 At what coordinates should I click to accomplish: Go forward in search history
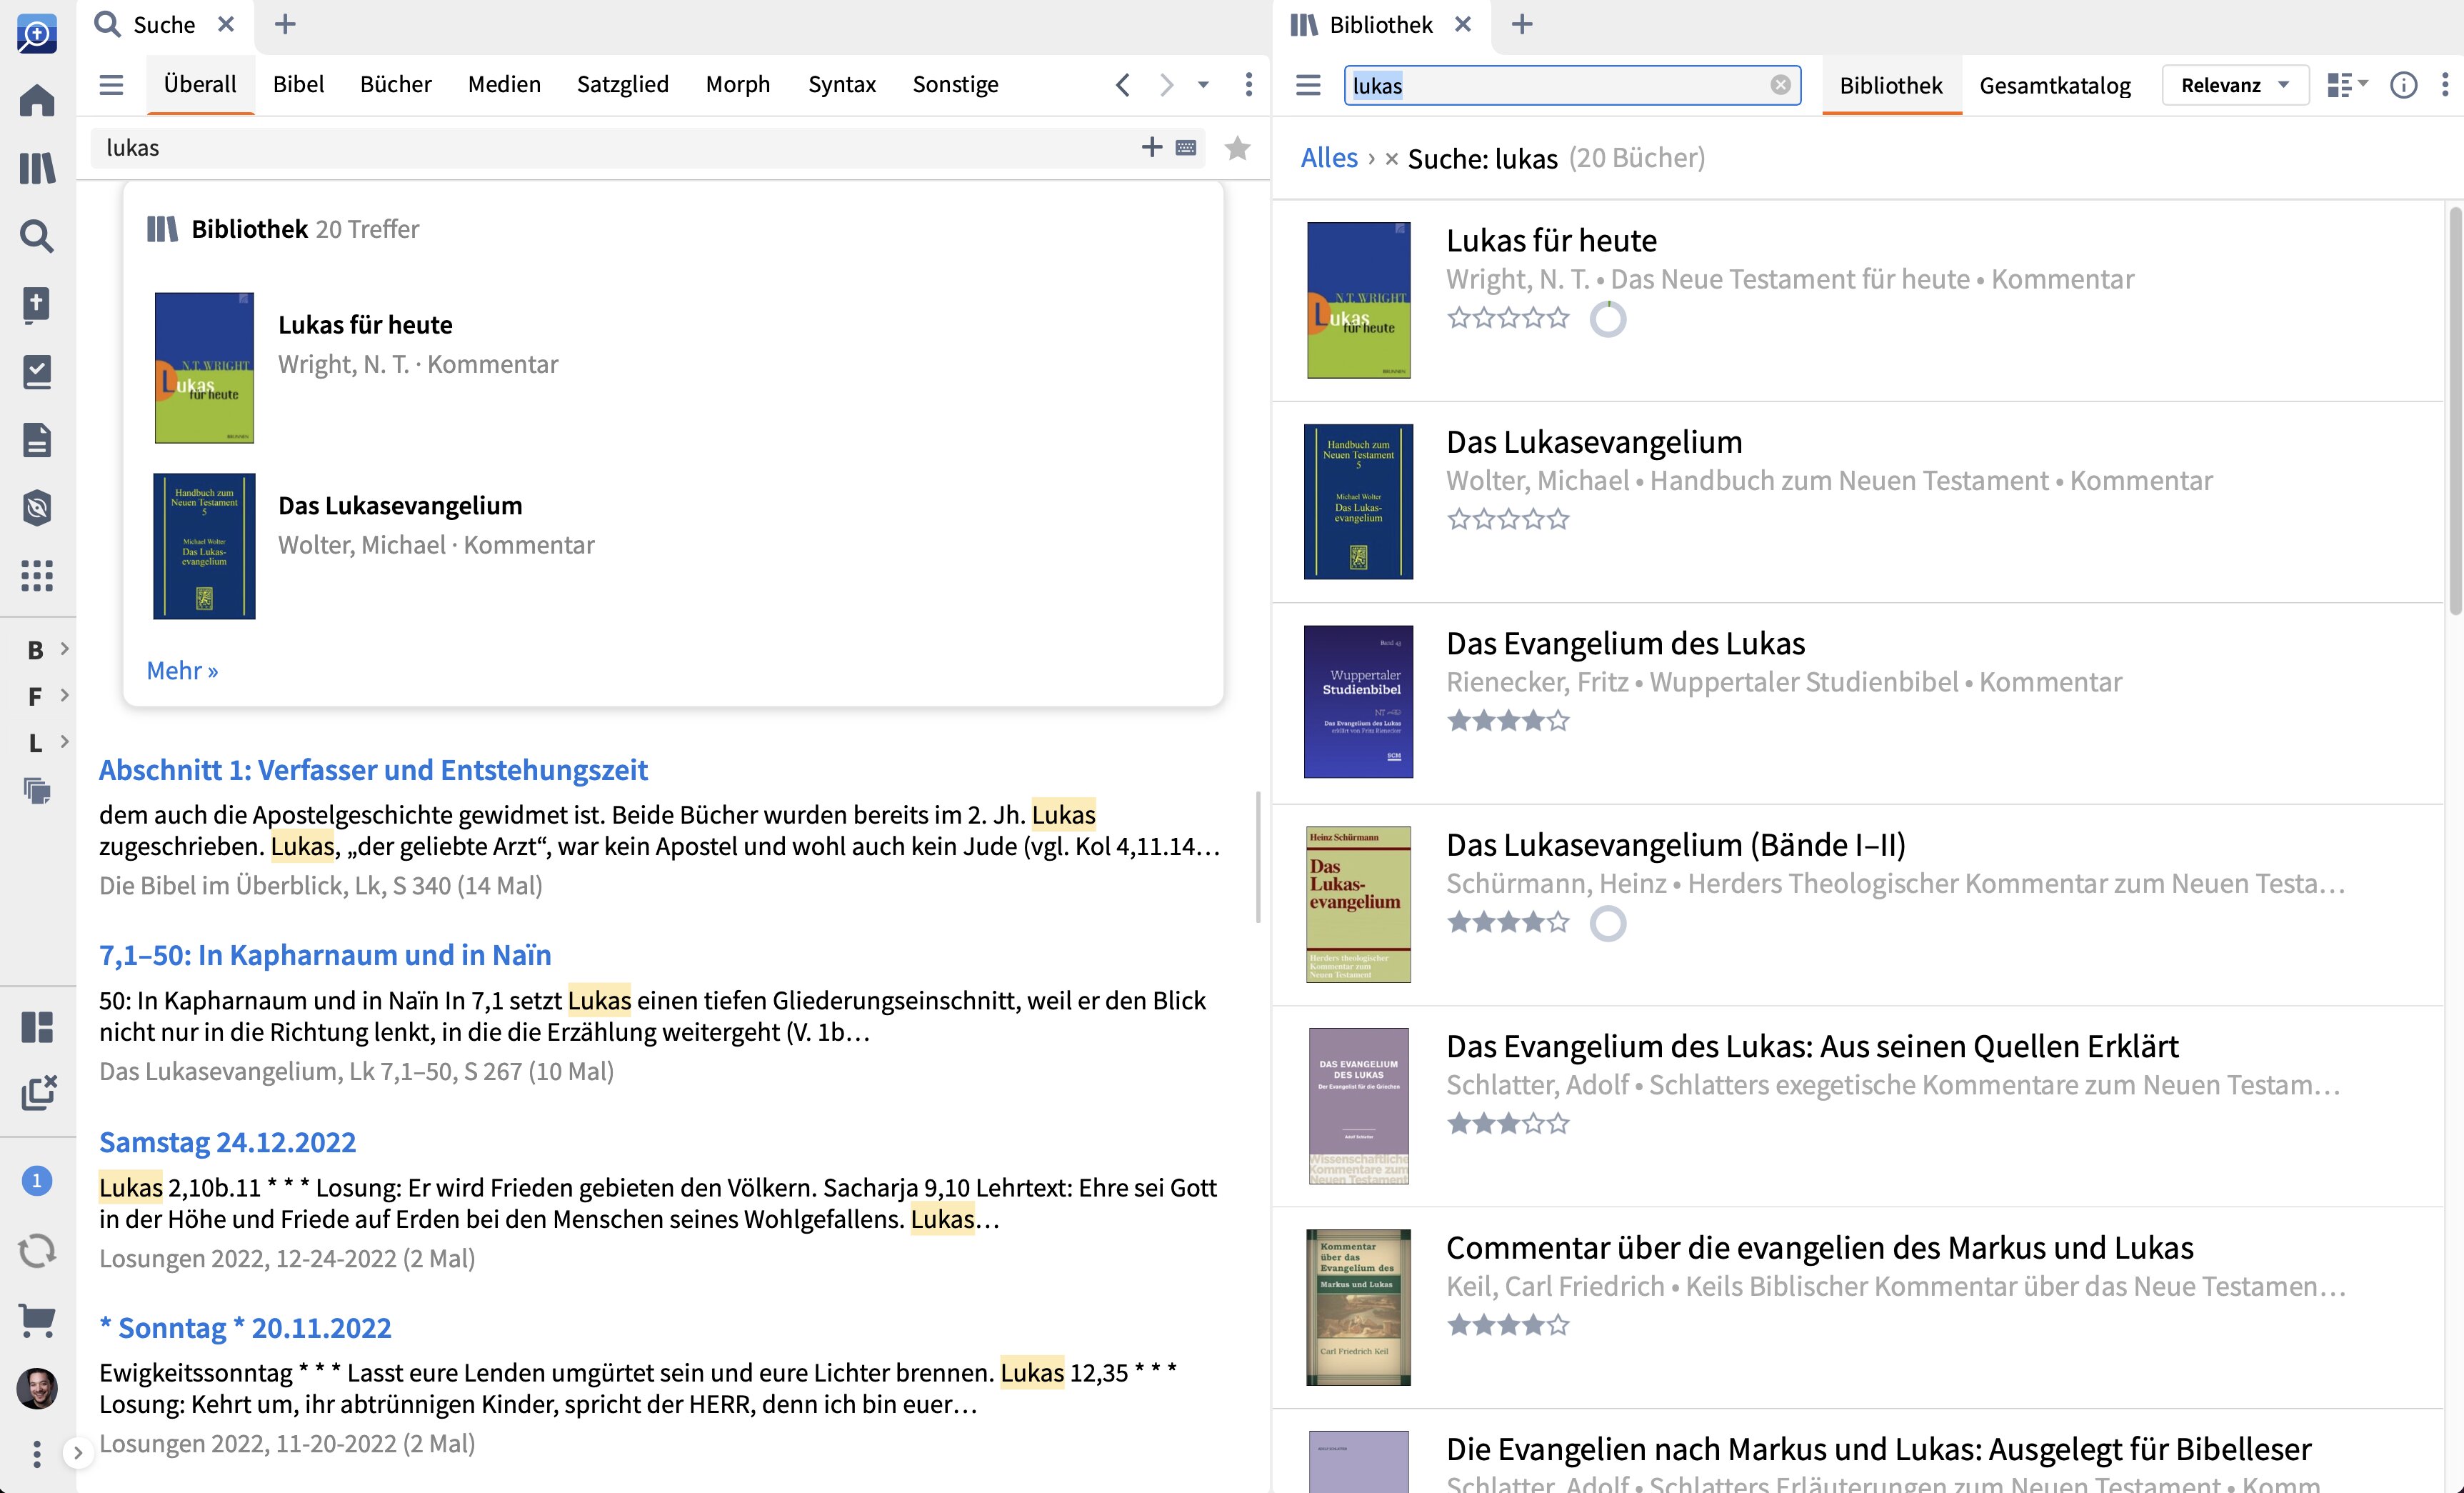coord(1166,85)
